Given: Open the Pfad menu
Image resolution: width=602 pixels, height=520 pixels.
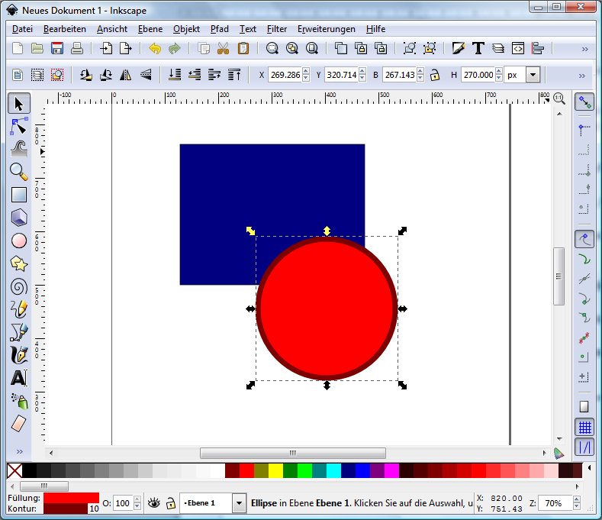Looking at the screenshot, I should pyautogui.click(x=219, y=29).
